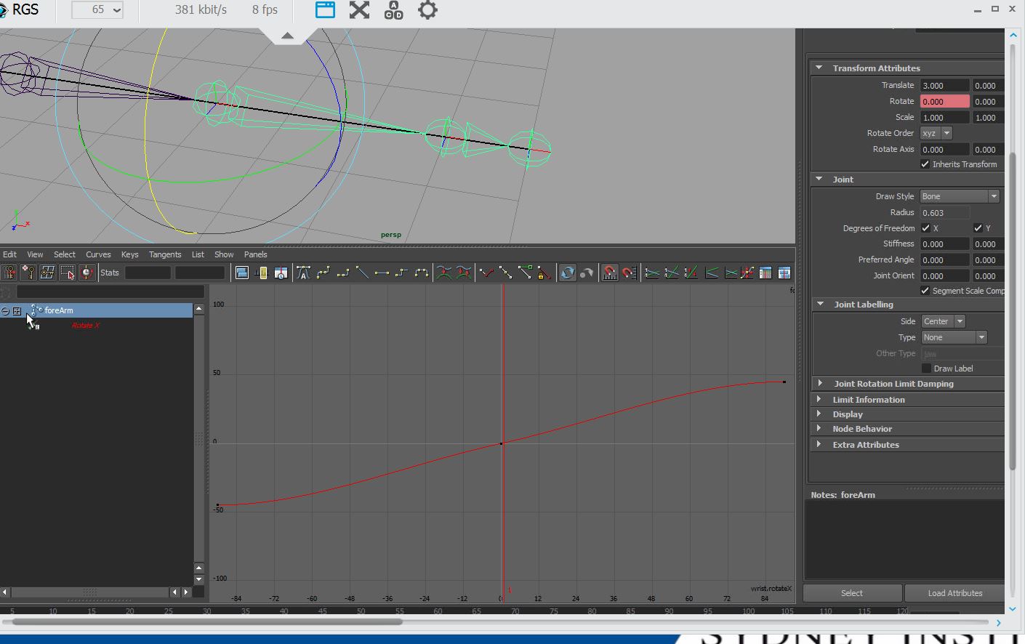Set step tangents on the curve
The height and width of the screenshot is (644, 1025).
(x=401, y=273)
